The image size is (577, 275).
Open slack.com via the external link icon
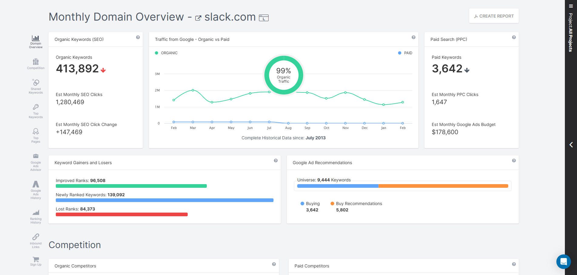point(199,18)
